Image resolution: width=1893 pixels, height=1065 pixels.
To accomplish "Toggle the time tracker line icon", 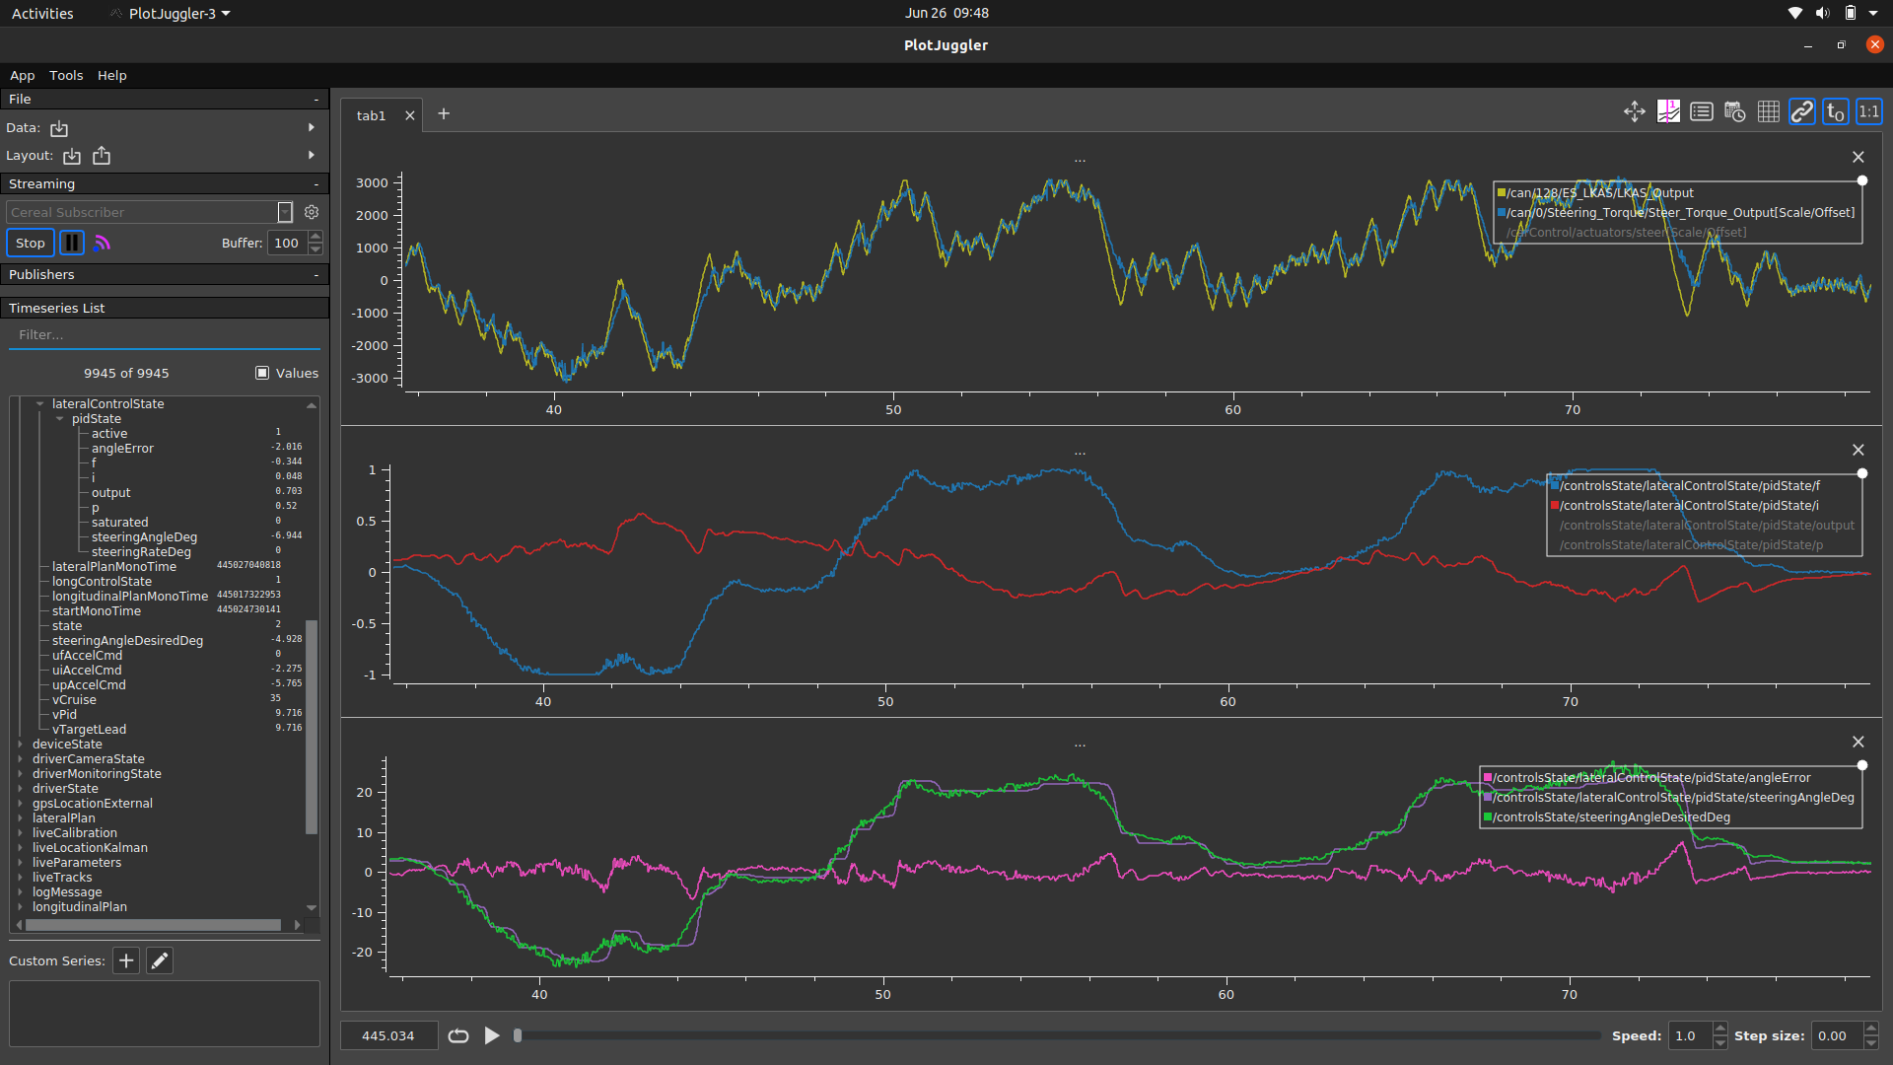I will click(x=1668, y=112).
